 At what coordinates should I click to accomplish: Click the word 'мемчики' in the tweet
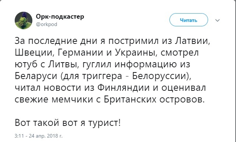click(72, 100)
